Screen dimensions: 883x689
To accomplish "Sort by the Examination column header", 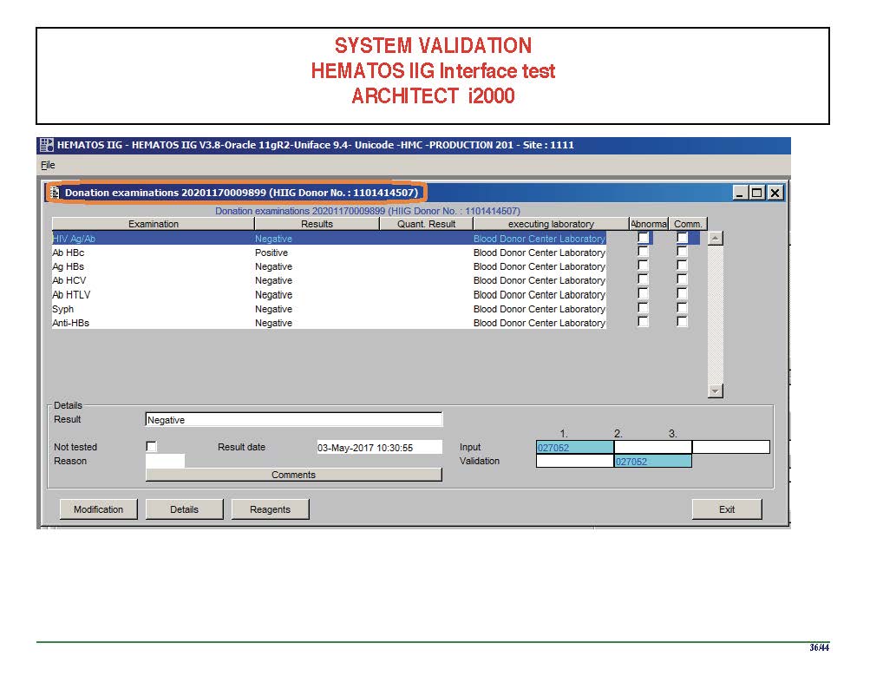I will (x=153, y=224).
